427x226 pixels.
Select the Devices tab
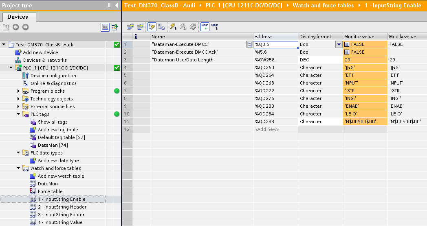[x=18, y=17]
